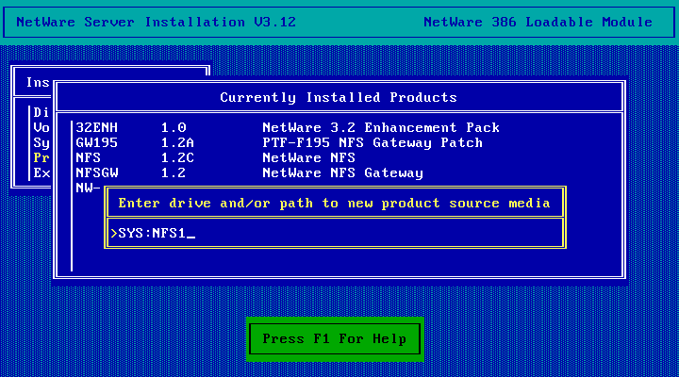679x377 pixels.
Task: Select the GW195 product row
Action: coord(279,143)
